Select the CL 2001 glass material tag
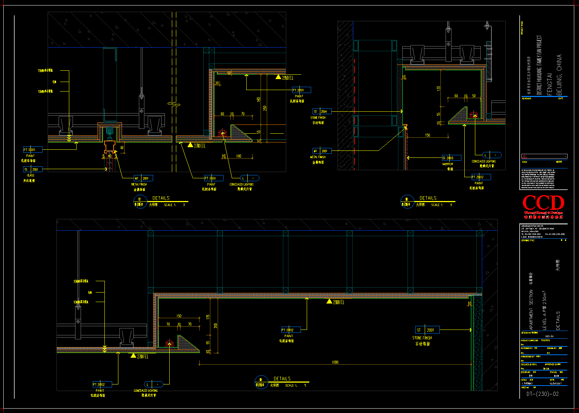Screen dimensions: 579x413 33,169
